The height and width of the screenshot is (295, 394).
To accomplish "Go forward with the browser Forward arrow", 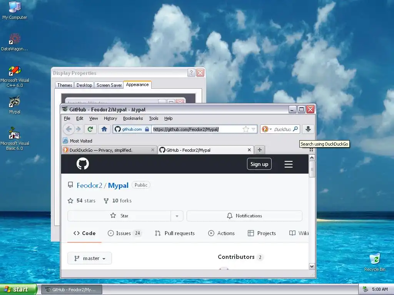I will point(78,129).
